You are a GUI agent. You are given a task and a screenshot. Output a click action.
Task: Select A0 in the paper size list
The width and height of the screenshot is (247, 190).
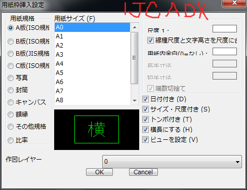click(x=92, y=27)
